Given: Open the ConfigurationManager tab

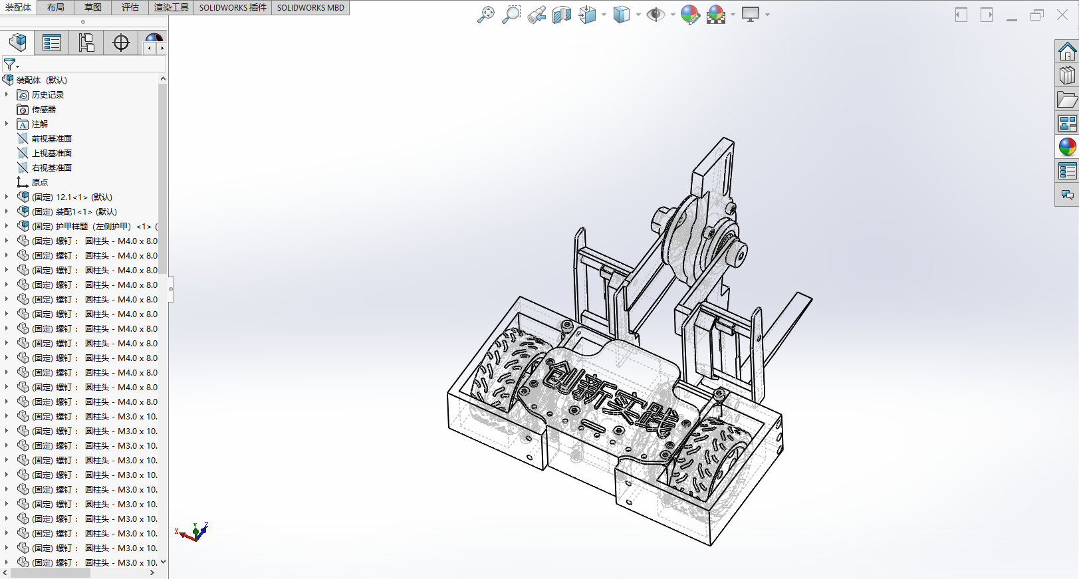Looking at the screenshot, I should coord(86,43).
